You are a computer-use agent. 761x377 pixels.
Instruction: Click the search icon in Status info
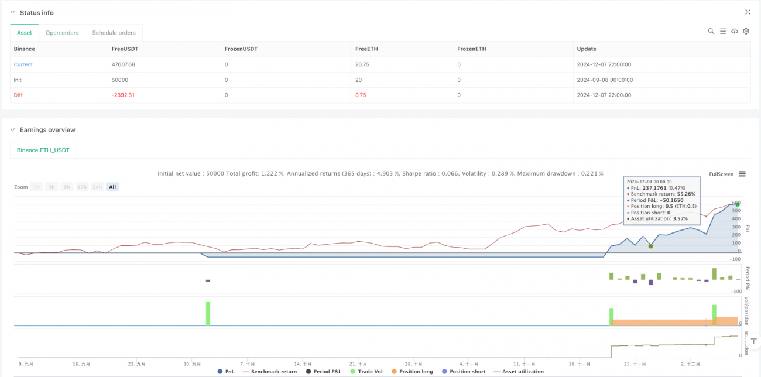pos(711,31)
